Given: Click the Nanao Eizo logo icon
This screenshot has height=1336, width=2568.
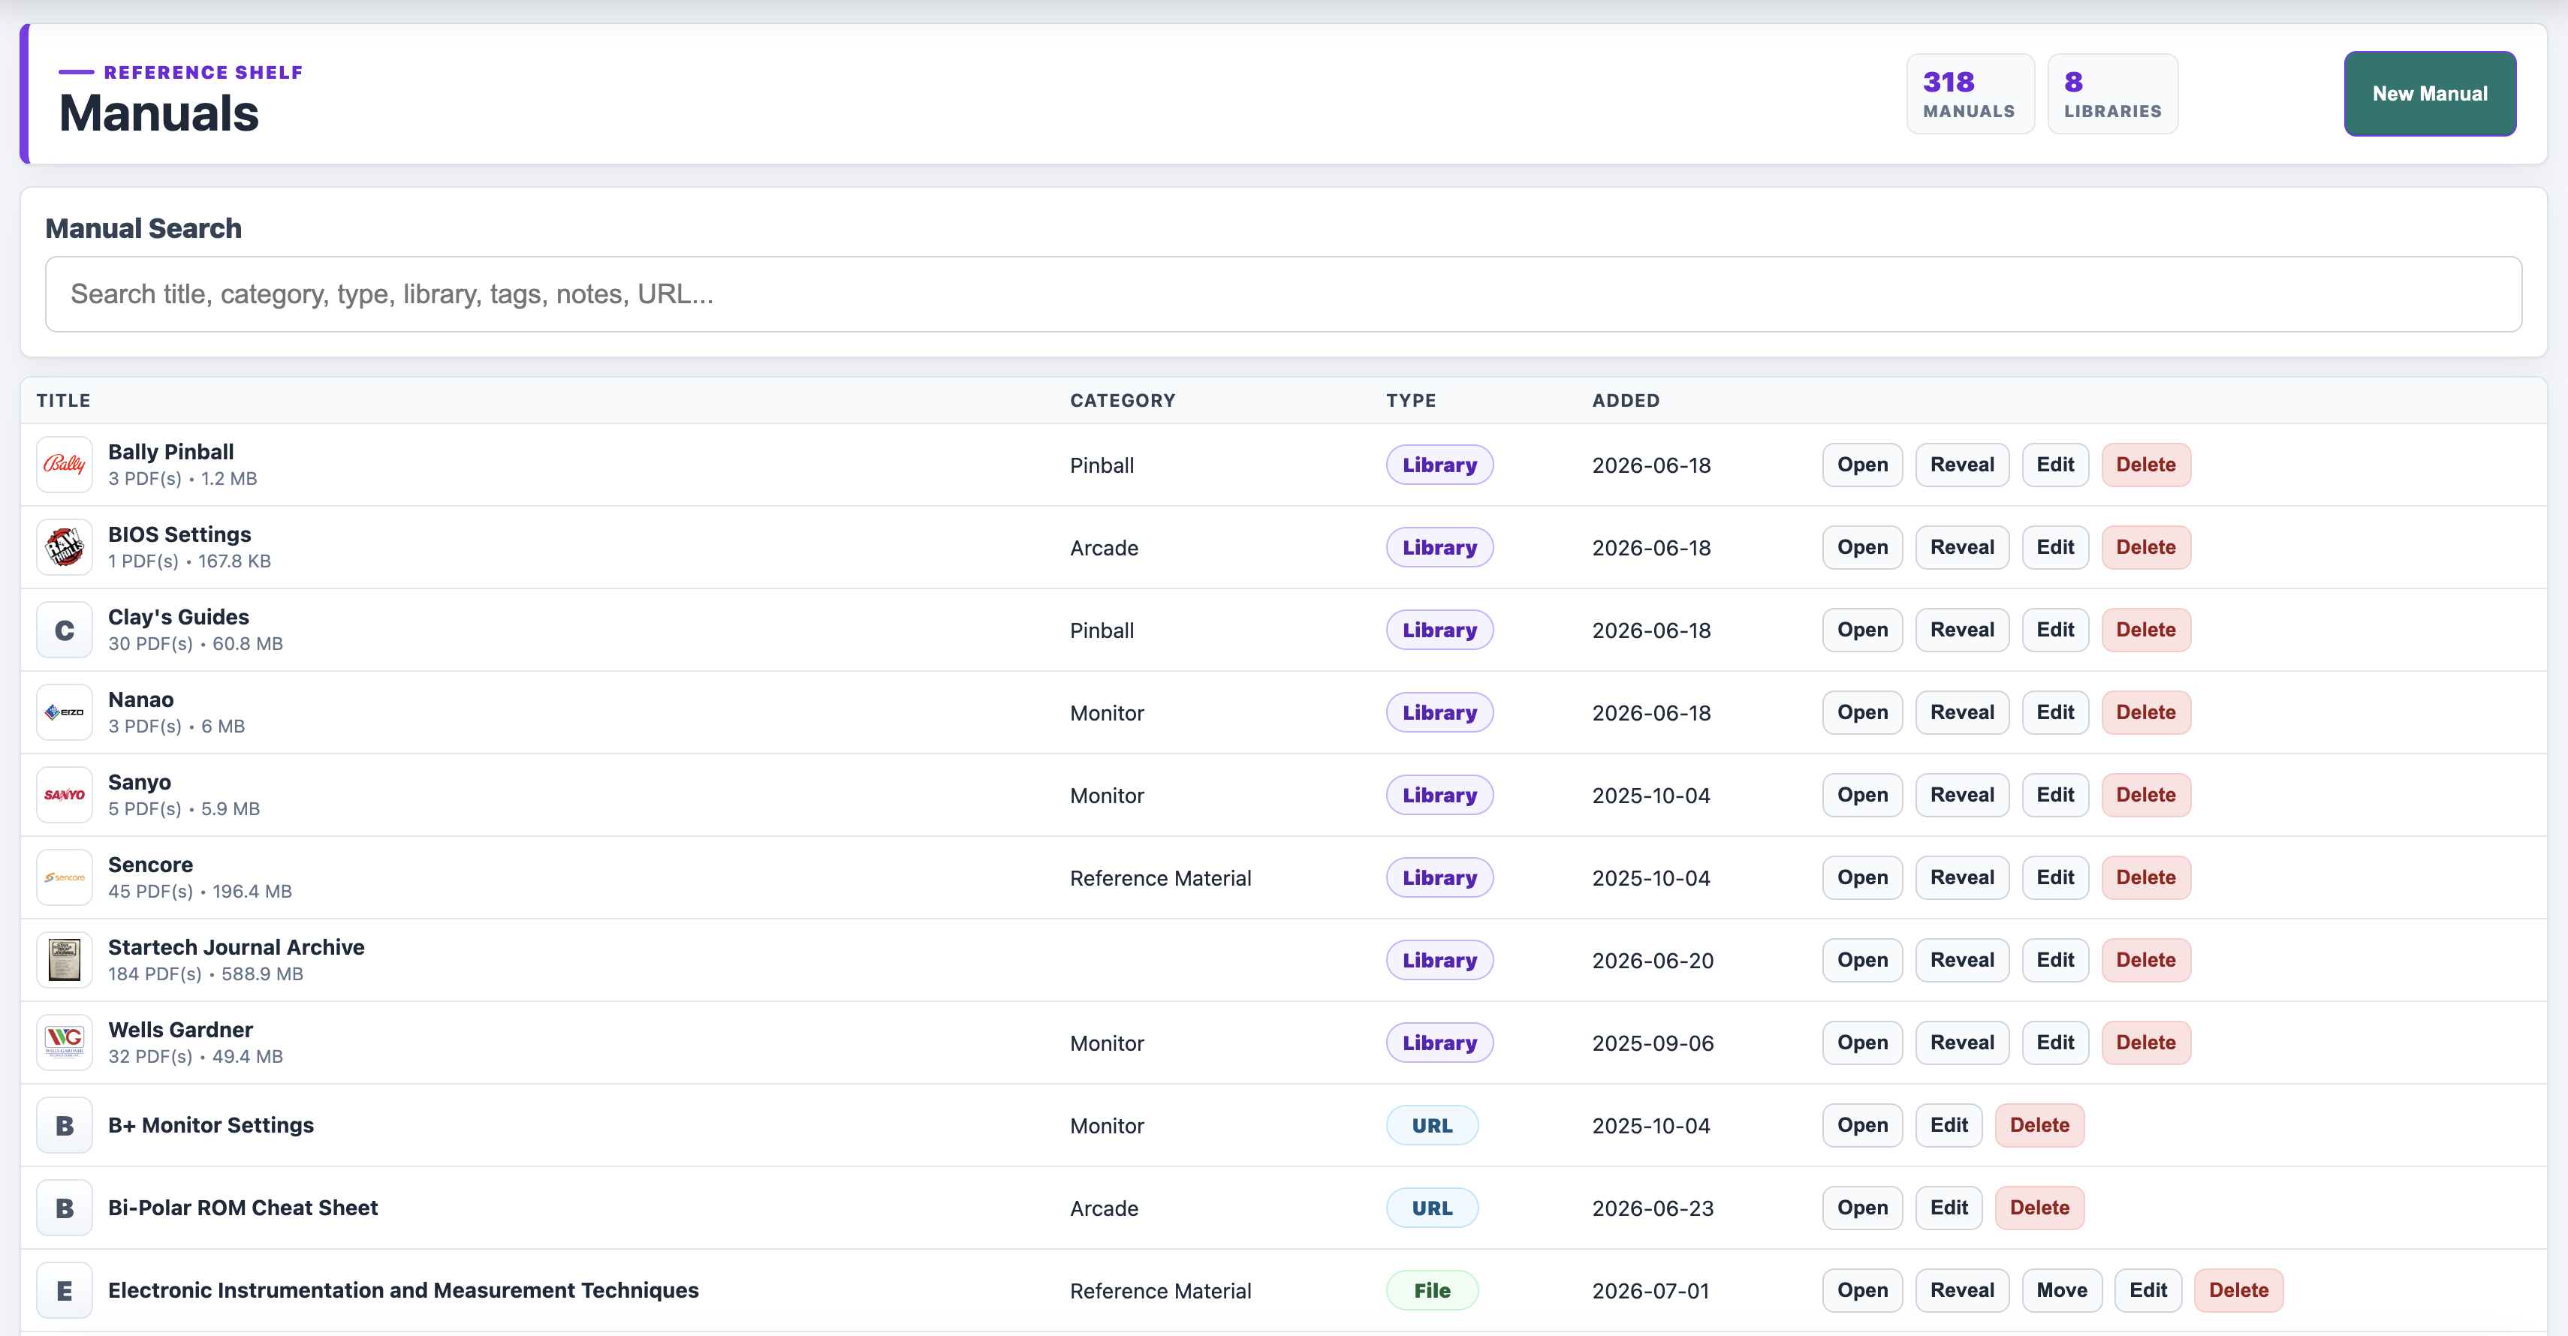Looking at the screenshot, I should tap(65, 712).
